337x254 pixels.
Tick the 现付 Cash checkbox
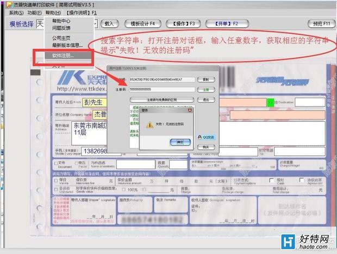(272, 181)
